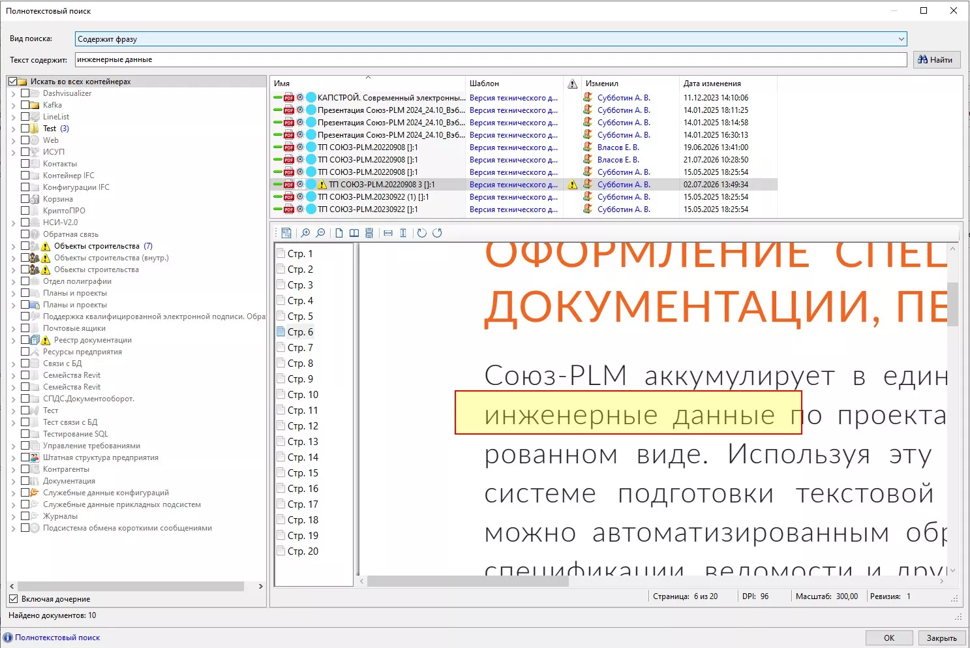
Task: Open the Вид поиска dropdown
Action: (901, 39)
